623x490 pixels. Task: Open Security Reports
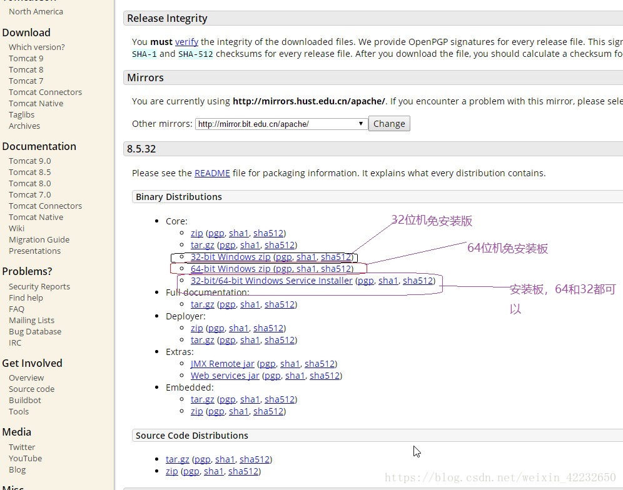click(x=39, y=287)
